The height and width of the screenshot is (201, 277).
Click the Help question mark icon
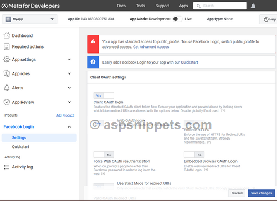pyautogui.click(x=266, y=19)
